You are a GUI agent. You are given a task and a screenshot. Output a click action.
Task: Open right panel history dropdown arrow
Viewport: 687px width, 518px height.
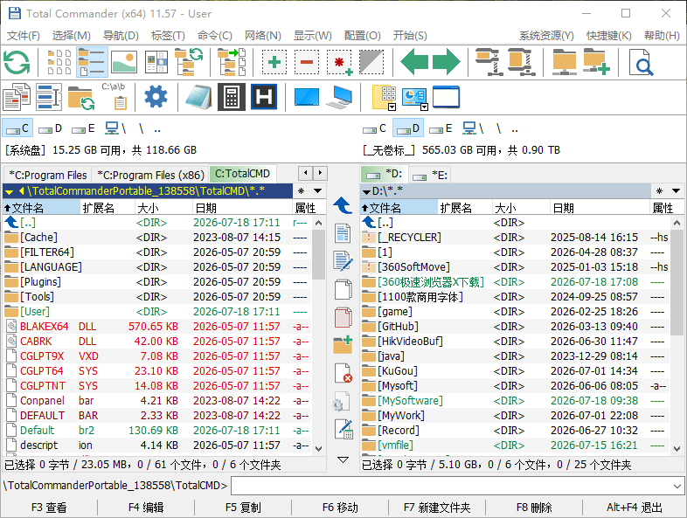click(676, 191)
